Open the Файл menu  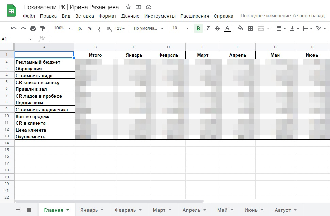click(x=29, y=16)
